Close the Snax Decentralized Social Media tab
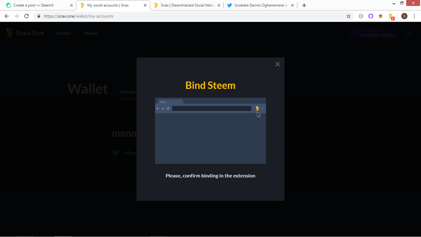 pyautogui.click(x=219, y=5)
